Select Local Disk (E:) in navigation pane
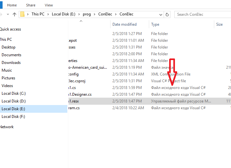 coord(34,109)
